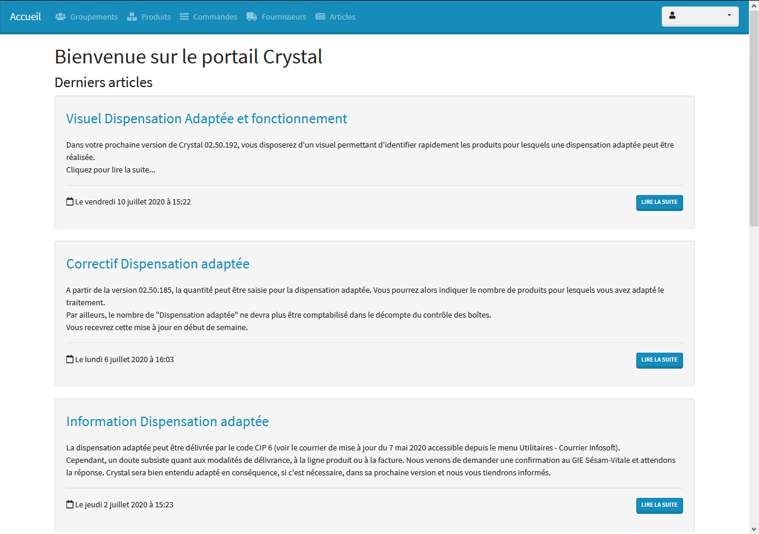Viewport: 759px width, 534px height.
Task: Go to the Commandes menu
Action: (215, 17)
